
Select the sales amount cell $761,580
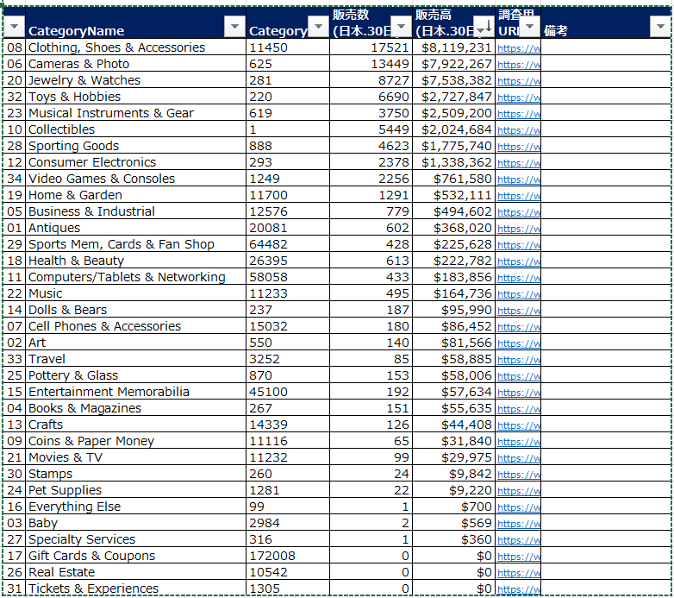click(453, 179)
